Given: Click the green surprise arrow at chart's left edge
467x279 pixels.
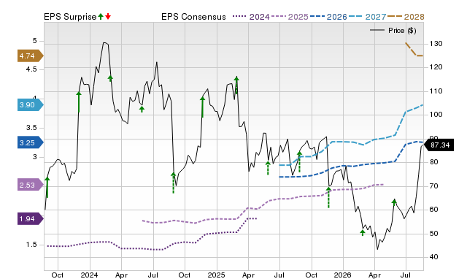Looking at the screenshot, I should point(47,187).
